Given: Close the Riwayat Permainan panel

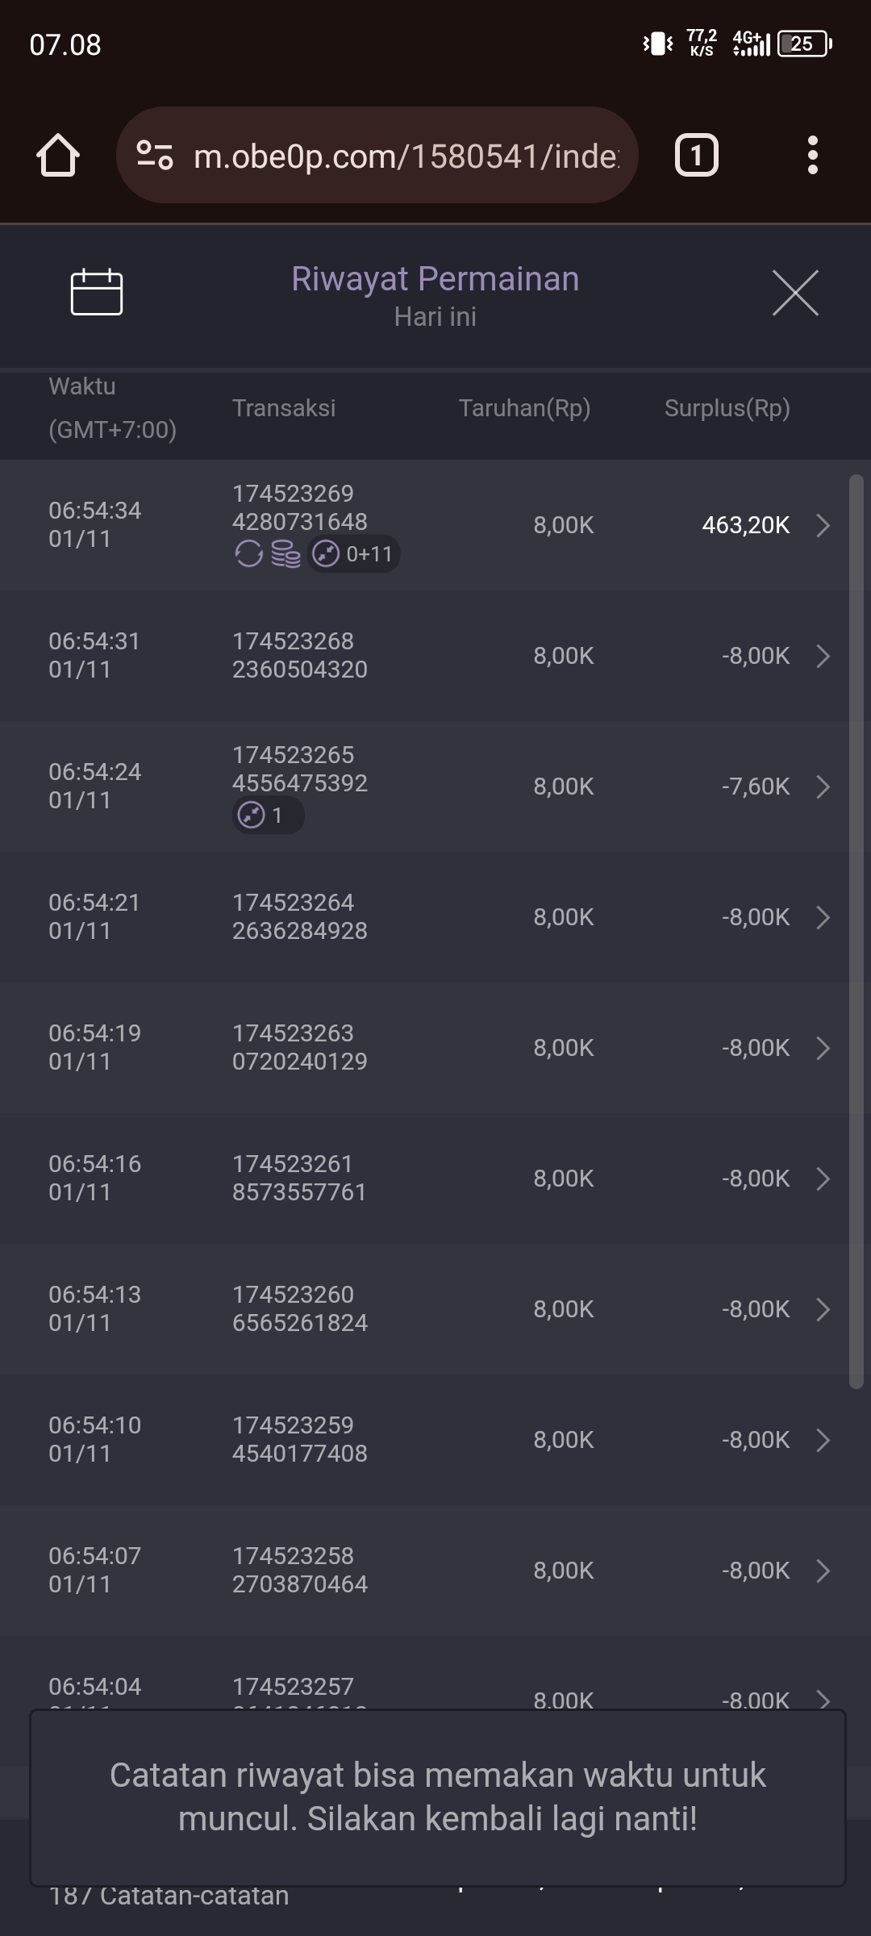Looking at the screenshot, I should (x=795, y=293).
